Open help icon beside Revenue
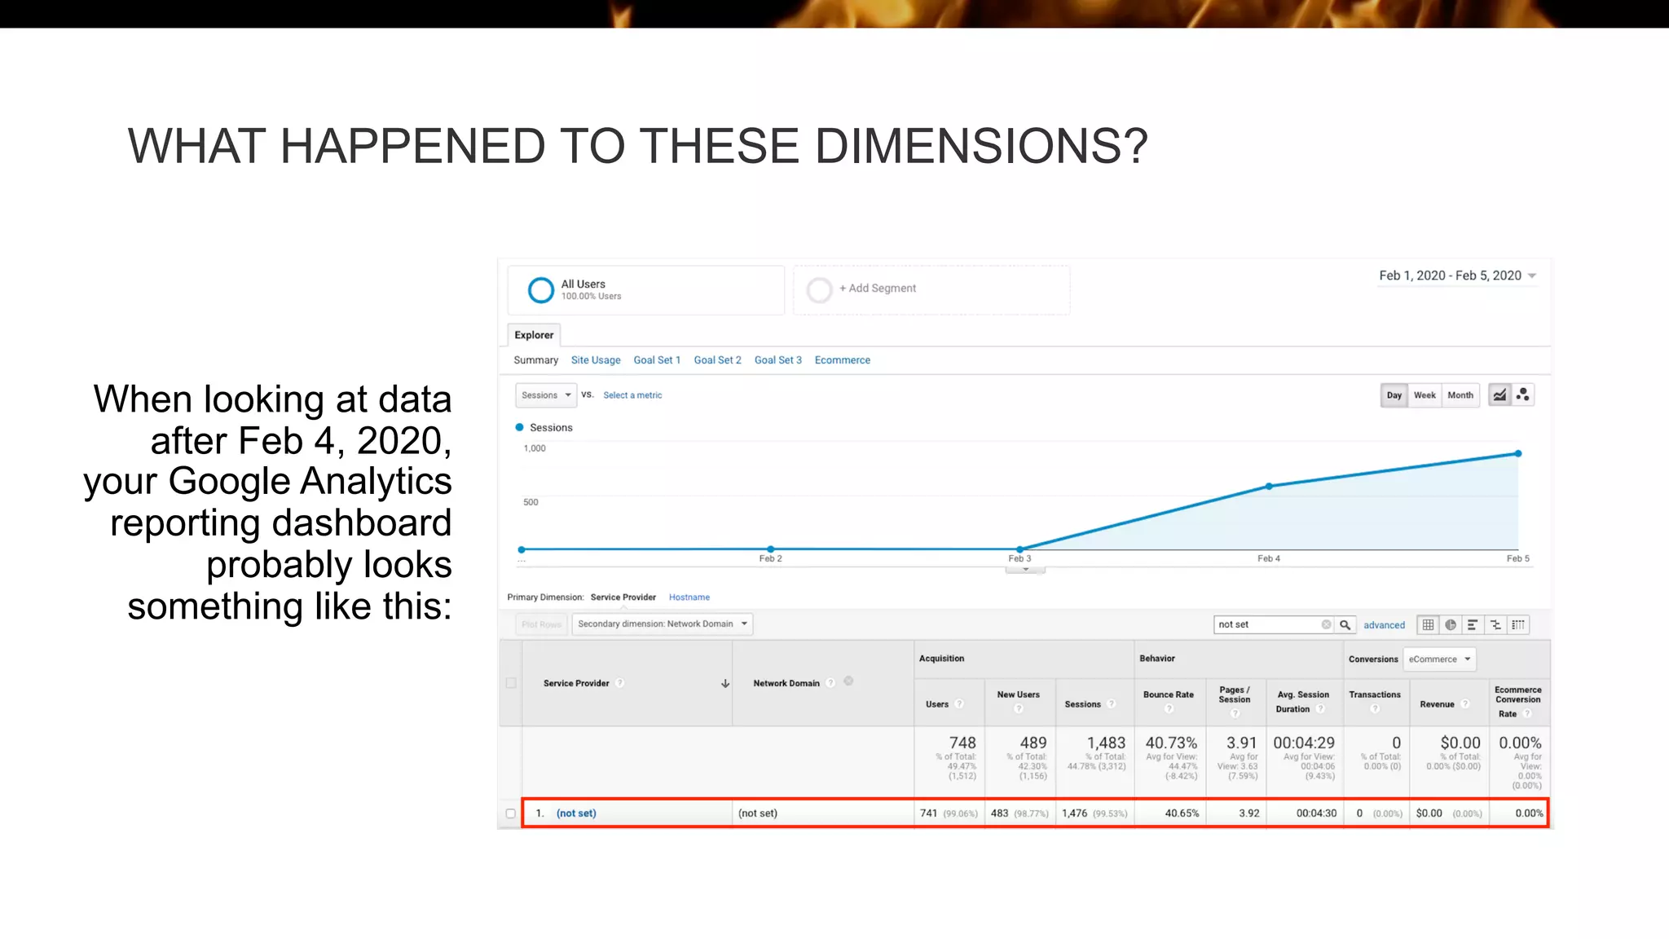The width and height of the screenshot is (1669, 939). 1465,704
